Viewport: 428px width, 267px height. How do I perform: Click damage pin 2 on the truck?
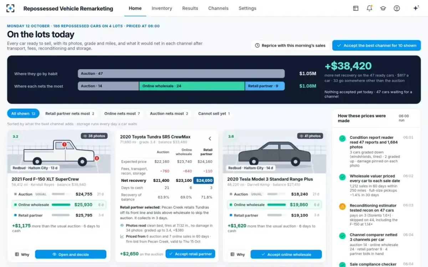[x=97, y=158]
